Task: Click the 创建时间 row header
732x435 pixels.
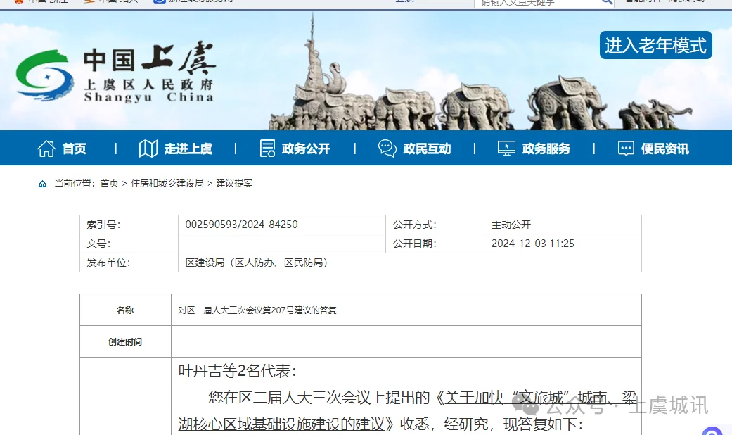Action: 126,341
